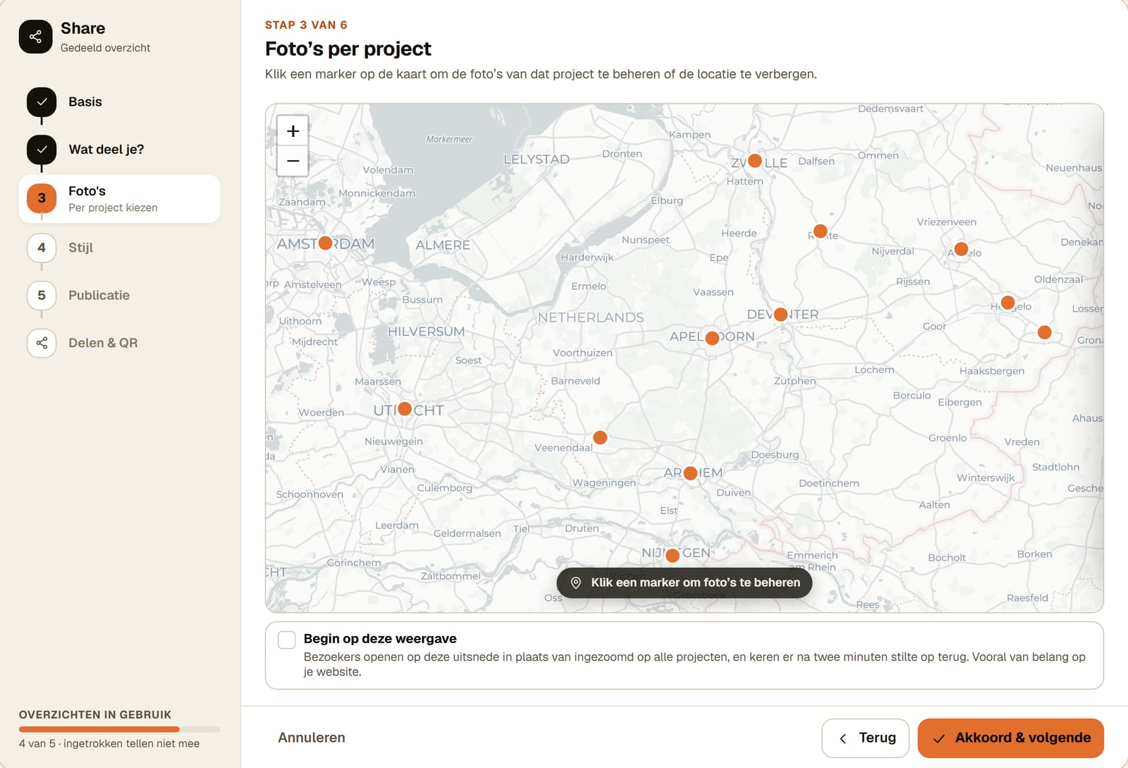Click the Utrecht project marker

coord(405,409)
